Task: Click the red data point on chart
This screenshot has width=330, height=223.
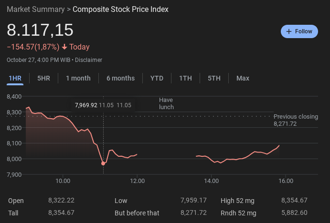Action: click(103, 163)
